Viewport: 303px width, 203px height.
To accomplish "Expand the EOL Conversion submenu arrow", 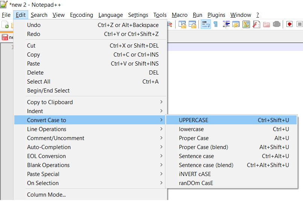I will pyautogui.click(x=161, y=156).
